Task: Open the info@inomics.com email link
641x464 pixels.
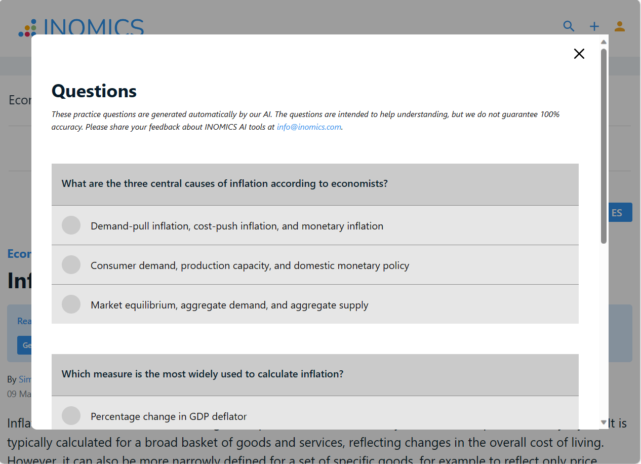Action: pos(309,127)
